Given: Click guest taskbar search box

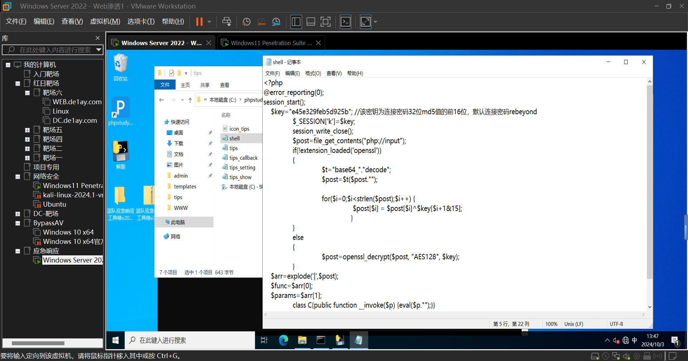Looking at the screenshot, I should (x=190, y=340).
